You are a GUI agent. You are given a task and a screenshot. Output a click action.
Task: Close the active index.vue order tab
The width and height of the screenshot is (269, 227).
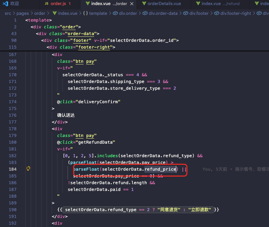tap(132, 4)
